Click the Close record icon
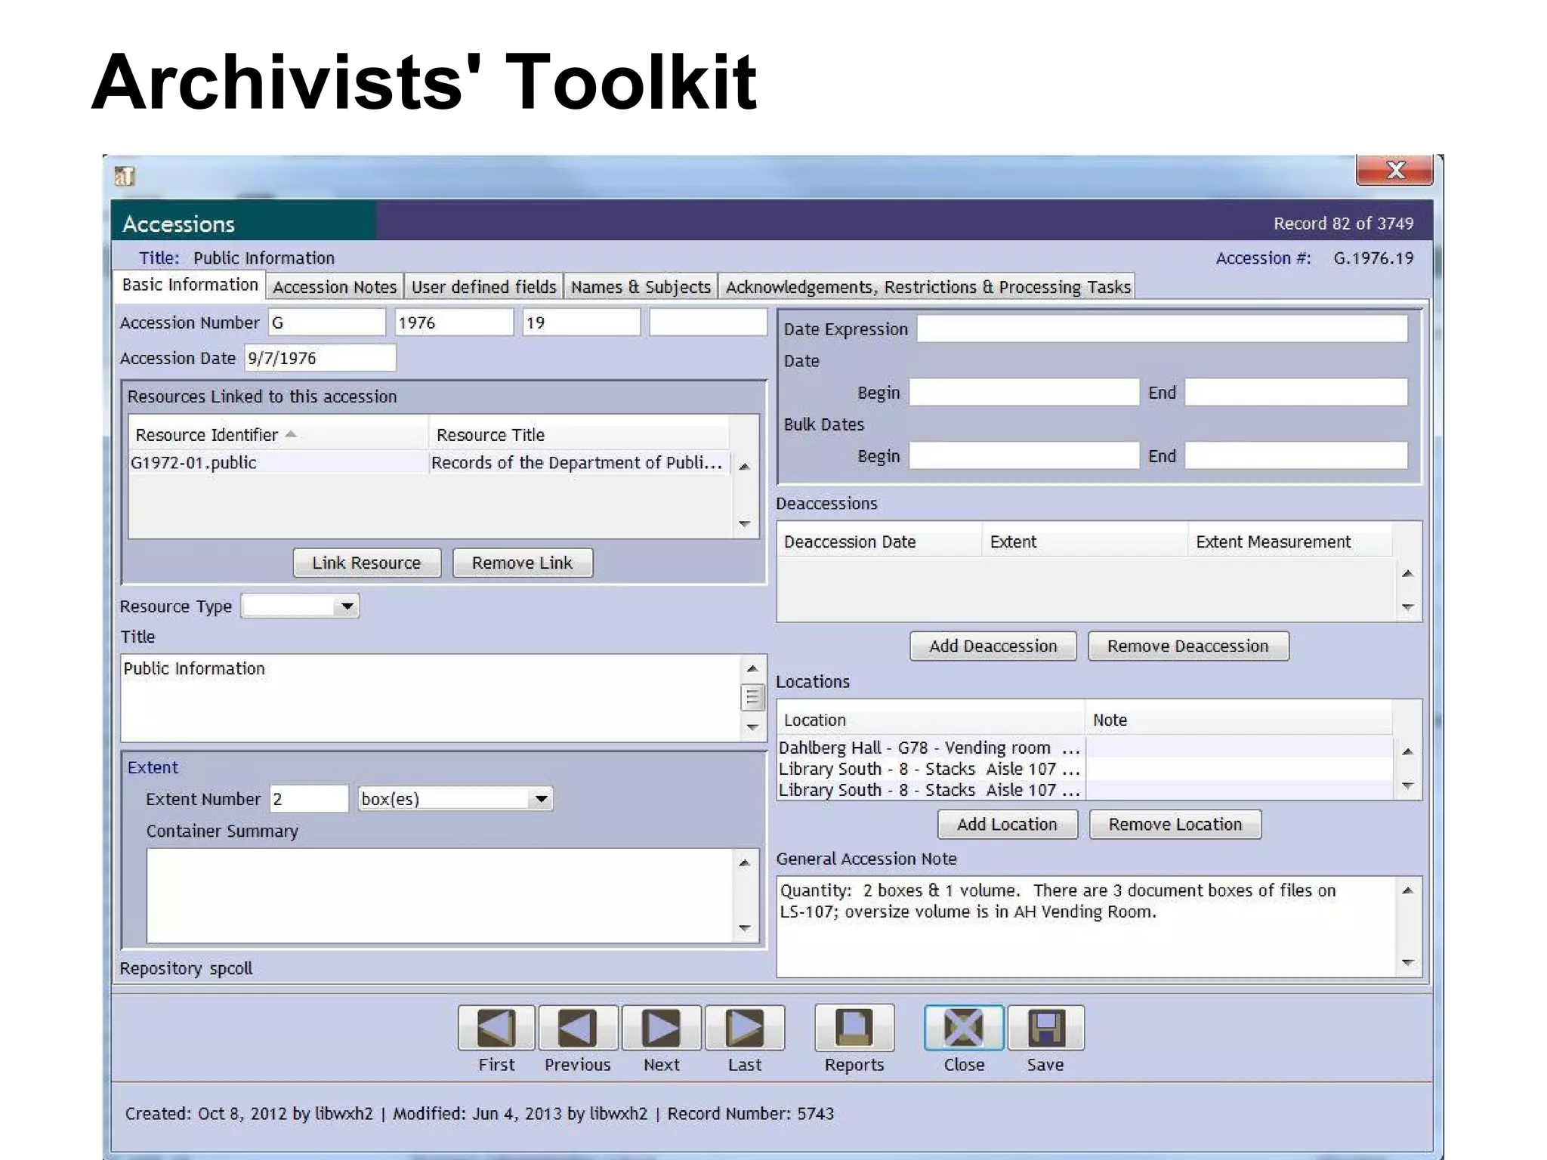The image size is (1547, 1160). coord(964,1028)
